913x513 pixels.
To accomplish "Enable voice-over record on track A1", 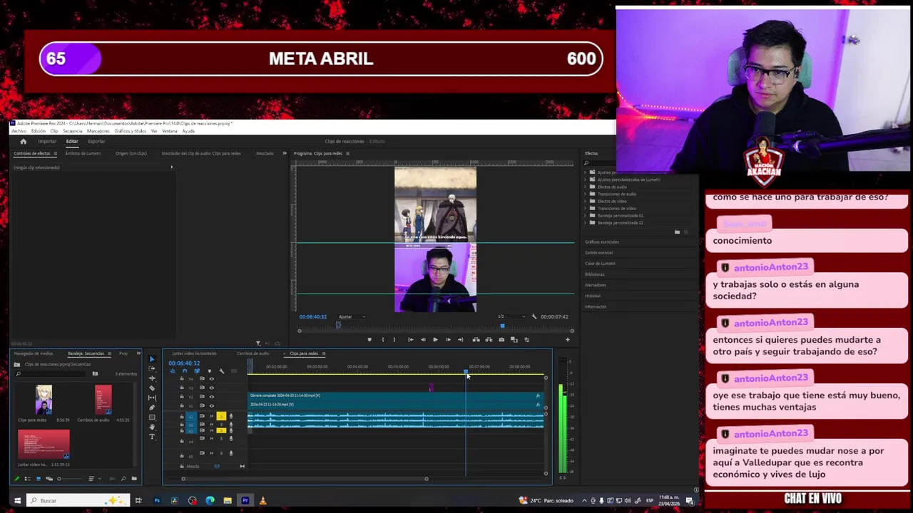I will click(230, 416).
